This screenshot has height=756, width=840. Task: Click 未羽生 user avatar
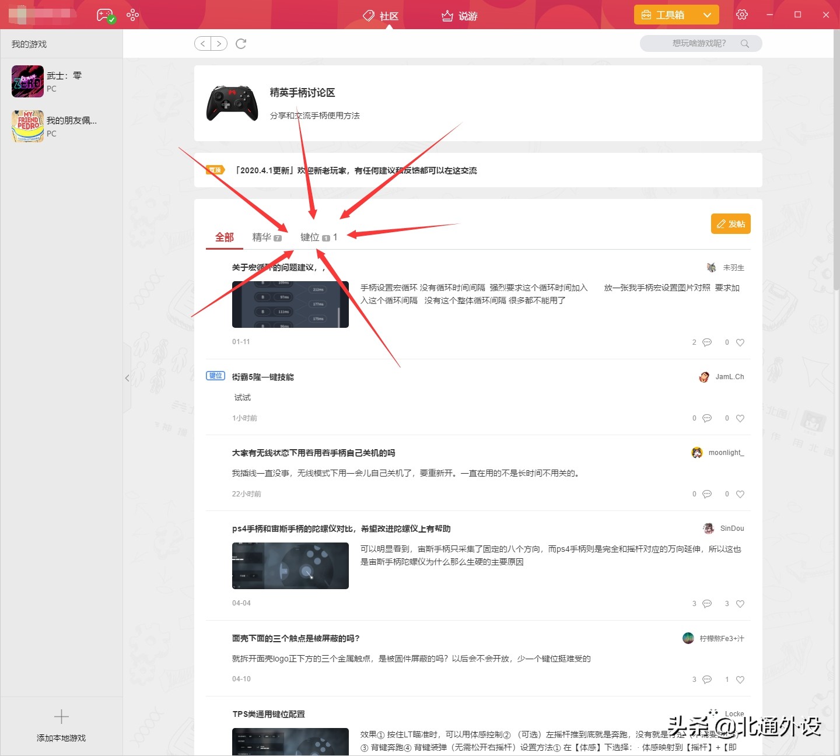tap(712, 268)
